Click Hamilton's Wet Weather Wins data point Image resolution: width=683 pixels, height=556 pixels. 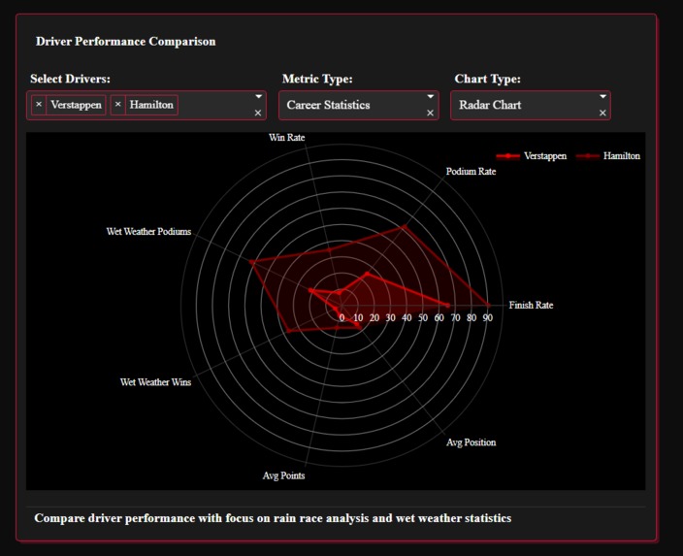pos(288,331)
